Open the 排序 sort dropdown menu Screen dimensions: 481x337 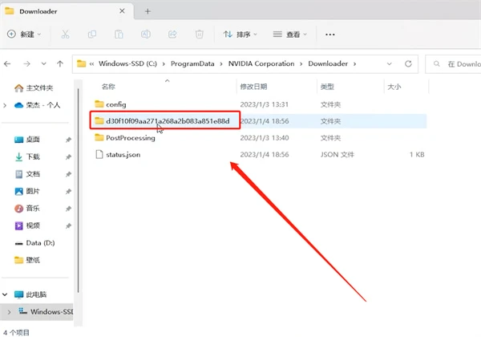click(240, 35)
